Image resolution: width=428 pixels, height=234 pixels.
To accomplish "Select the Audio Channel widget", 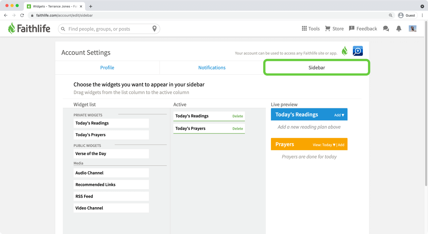I will click(111, 173).
